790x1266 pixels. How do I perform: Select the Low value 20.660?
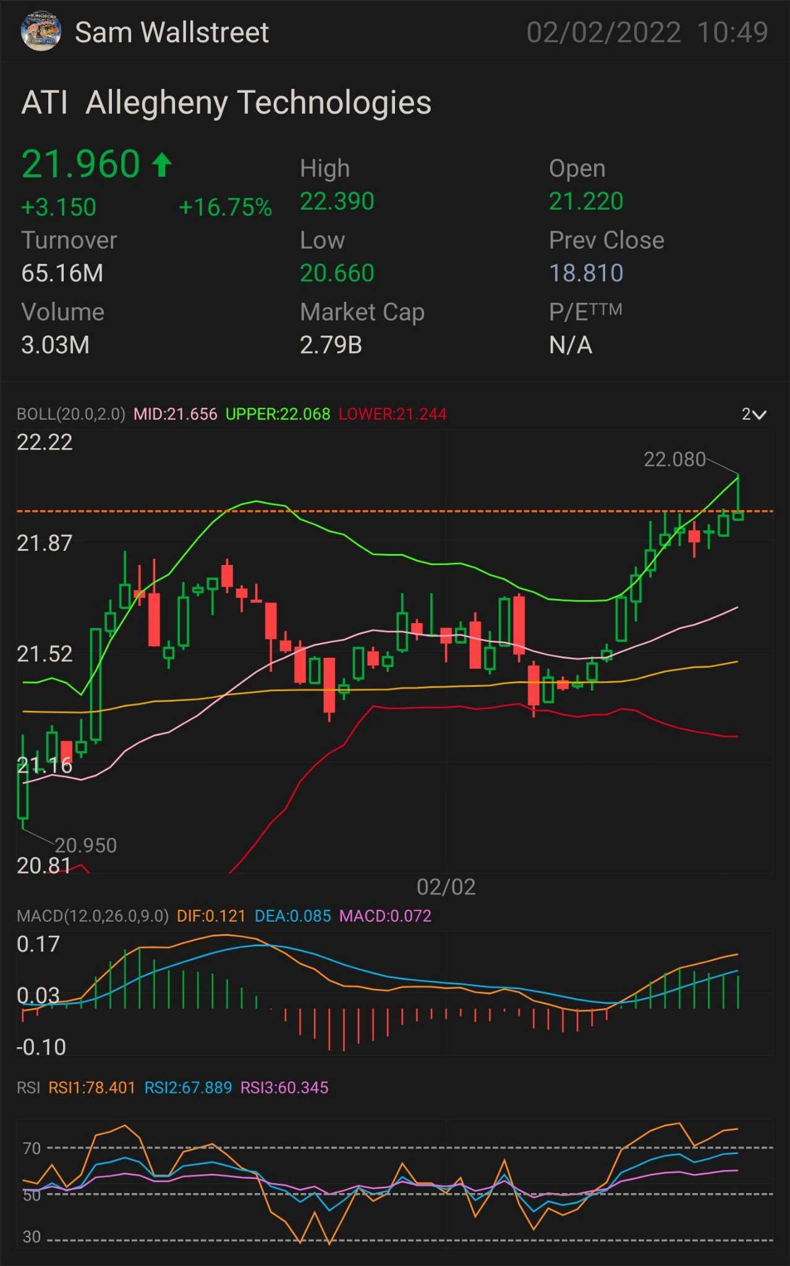[x=337, y=273]
